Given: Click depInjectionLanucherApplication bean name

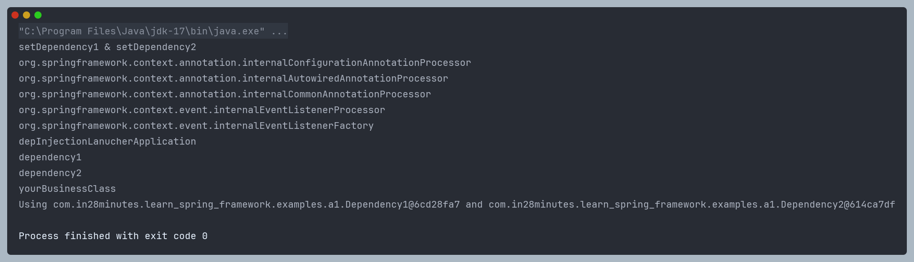Looking at the screenshot, I should (x=107, y=142).
